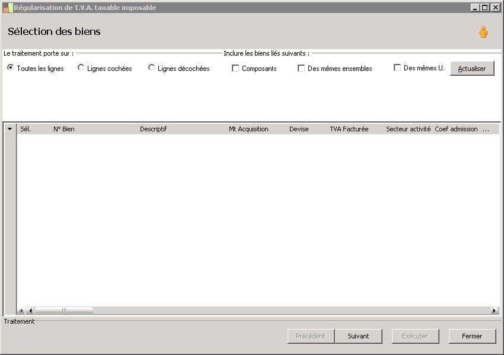Click the Sél. column header
504x355 pixels.
(25, 129)
